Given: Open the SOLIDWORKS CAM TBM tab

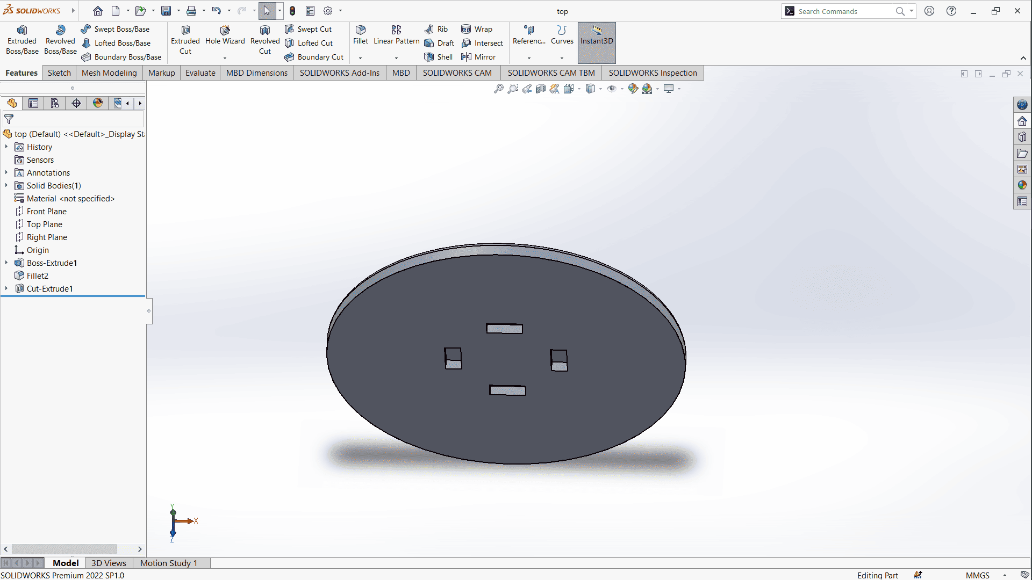Looking at the screenshot, I should pyautogui.click(x=551, y=73).
